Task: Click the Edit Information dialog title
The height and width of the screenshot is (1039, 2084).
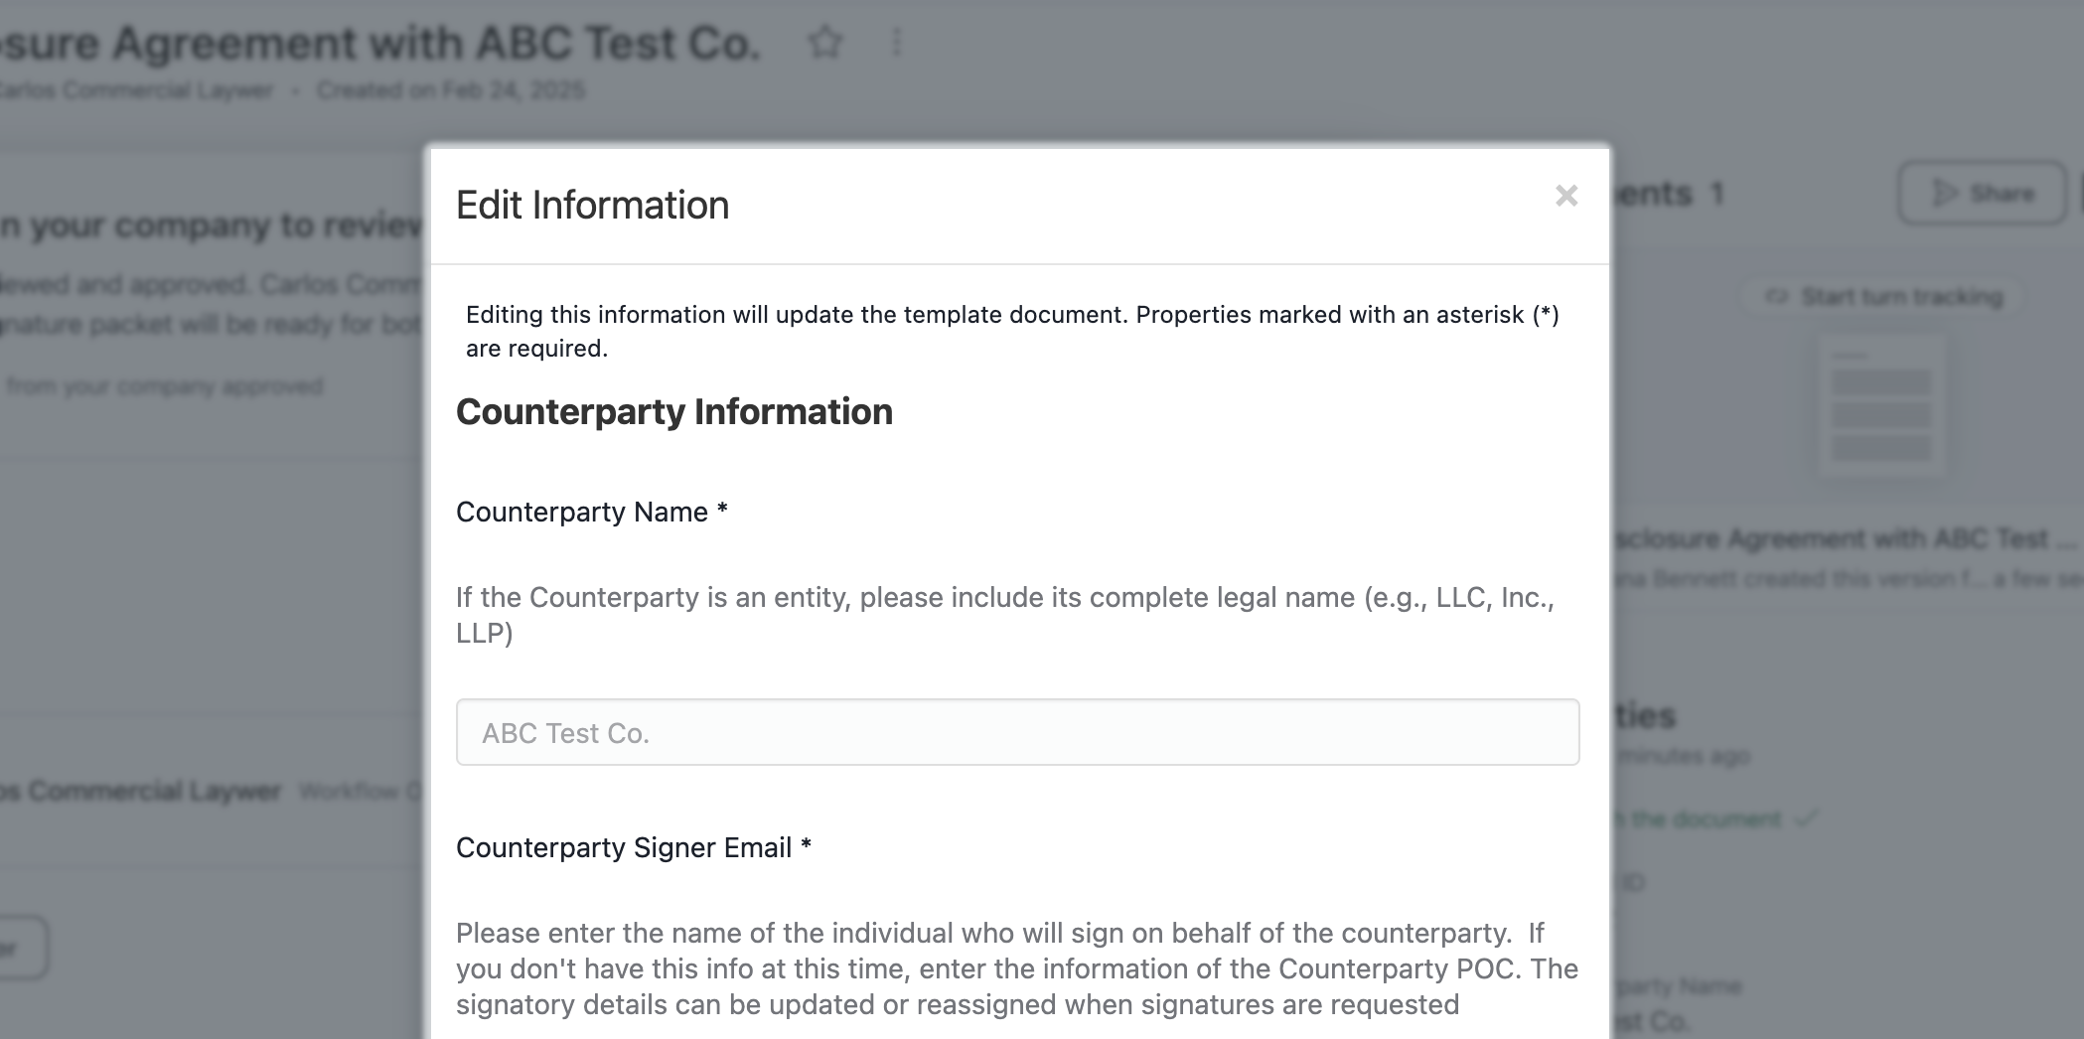Action: (593, 205)
